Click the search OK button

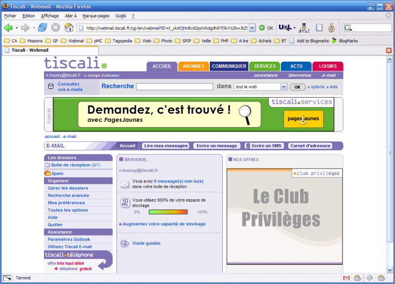(x=297, y=87)
